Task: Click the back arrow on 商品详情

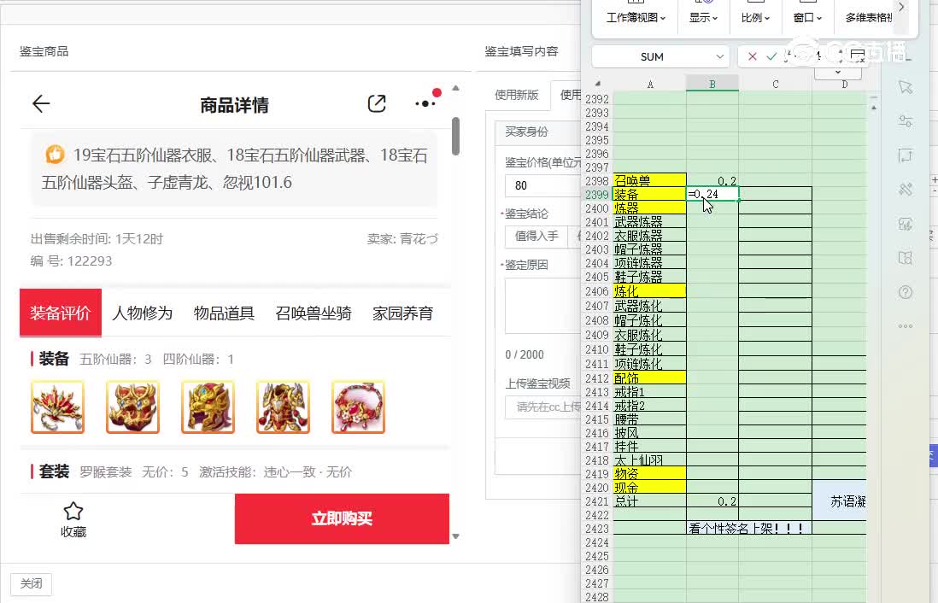Action: pos(41,104)
